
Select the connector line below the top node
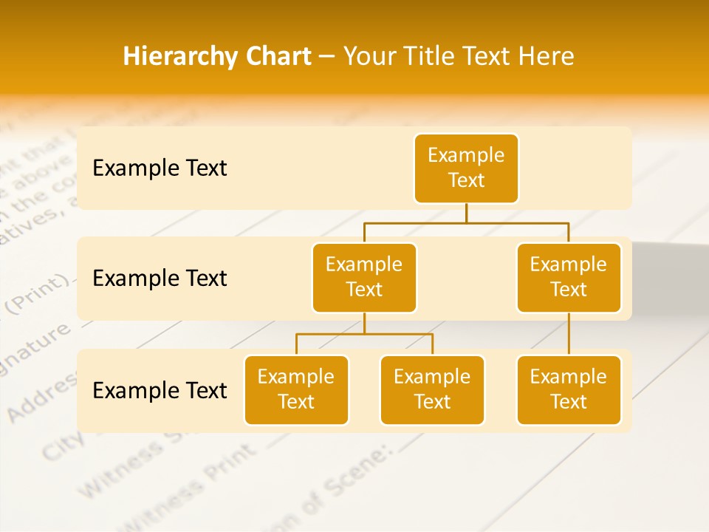coord(466,214)
